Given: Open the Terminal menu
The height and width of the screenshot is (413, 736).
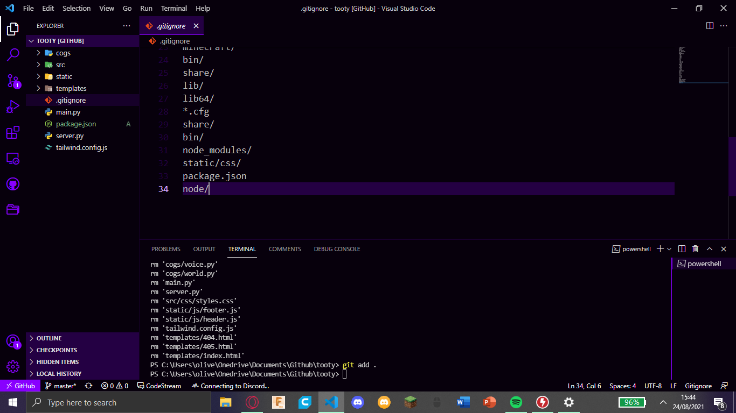Looking at the screenshot, I should 173,8.
